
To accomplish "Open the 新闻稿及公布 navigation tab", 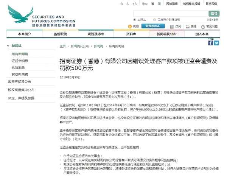I will pyautogui.click(x=166, y=34).
